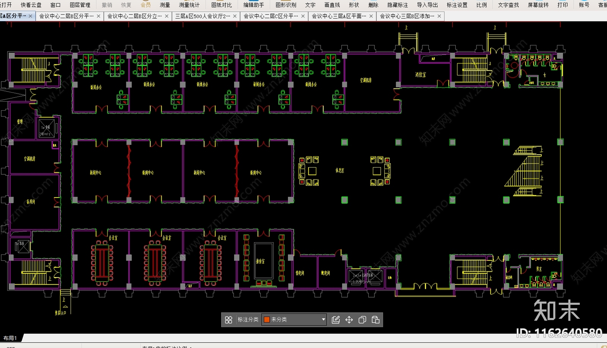Select the 形状 shape tool
Screen dimensions: 607x348
tap(354, 5)
